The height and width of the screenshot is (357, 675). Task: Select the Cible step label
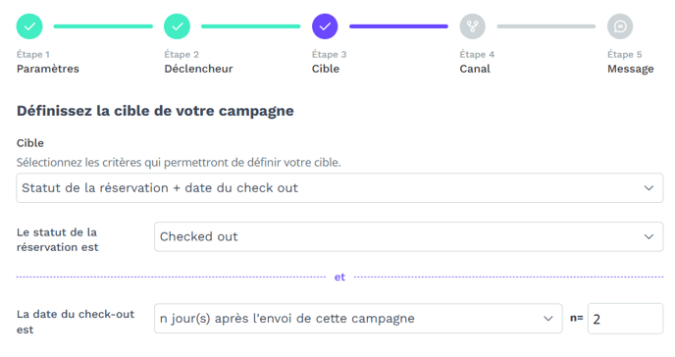coord(326,69)
